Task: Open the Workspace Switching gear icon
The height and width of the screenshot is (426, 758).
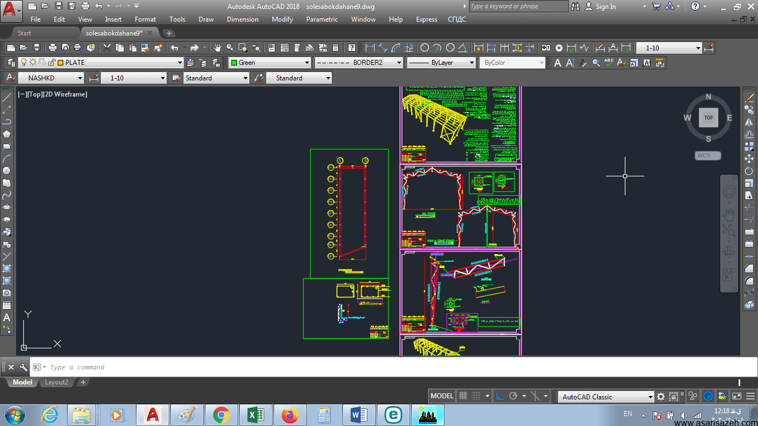Action: pos(661,397)
